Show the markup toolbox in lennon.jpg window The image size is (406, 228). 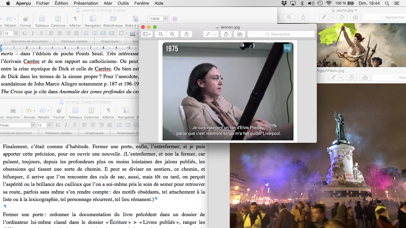pyautogui.click(x=240, y=34)
